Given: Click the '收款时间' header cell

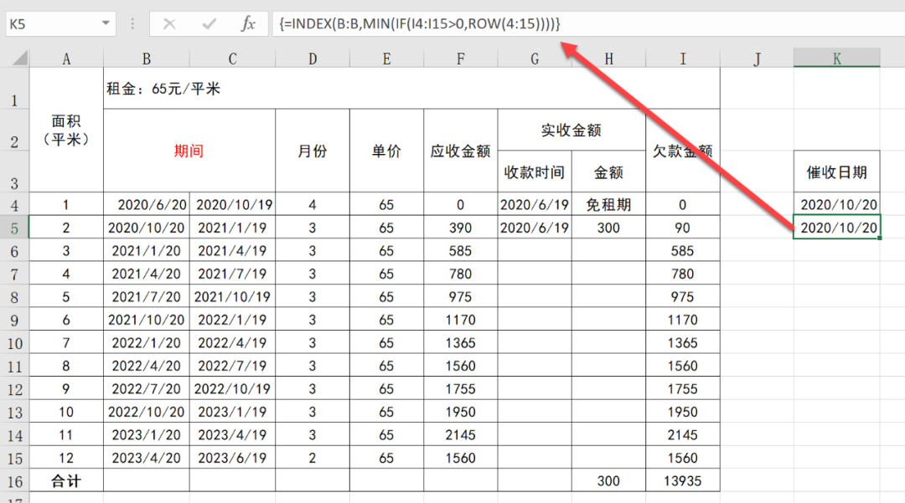Looking at the screenshot, I should 535,172.
